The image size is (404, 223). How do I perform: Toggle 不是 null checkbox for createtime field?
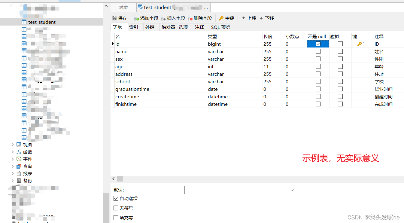pos(318,96)
